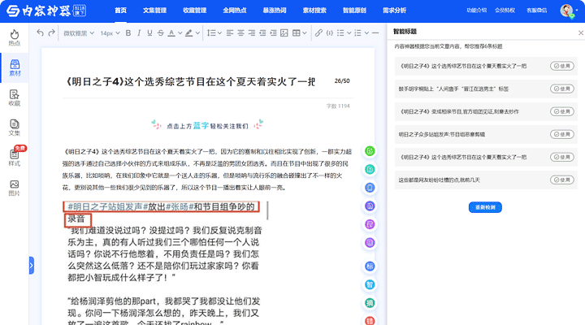
Task: Expand table options arrow
Action: [x=305, y=32]
